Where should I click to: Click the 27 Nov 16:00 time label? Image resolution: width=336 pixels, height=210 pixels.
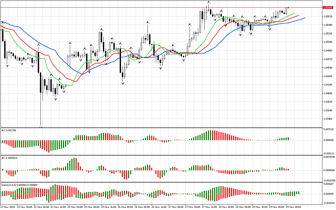click(x=209, y=207)
